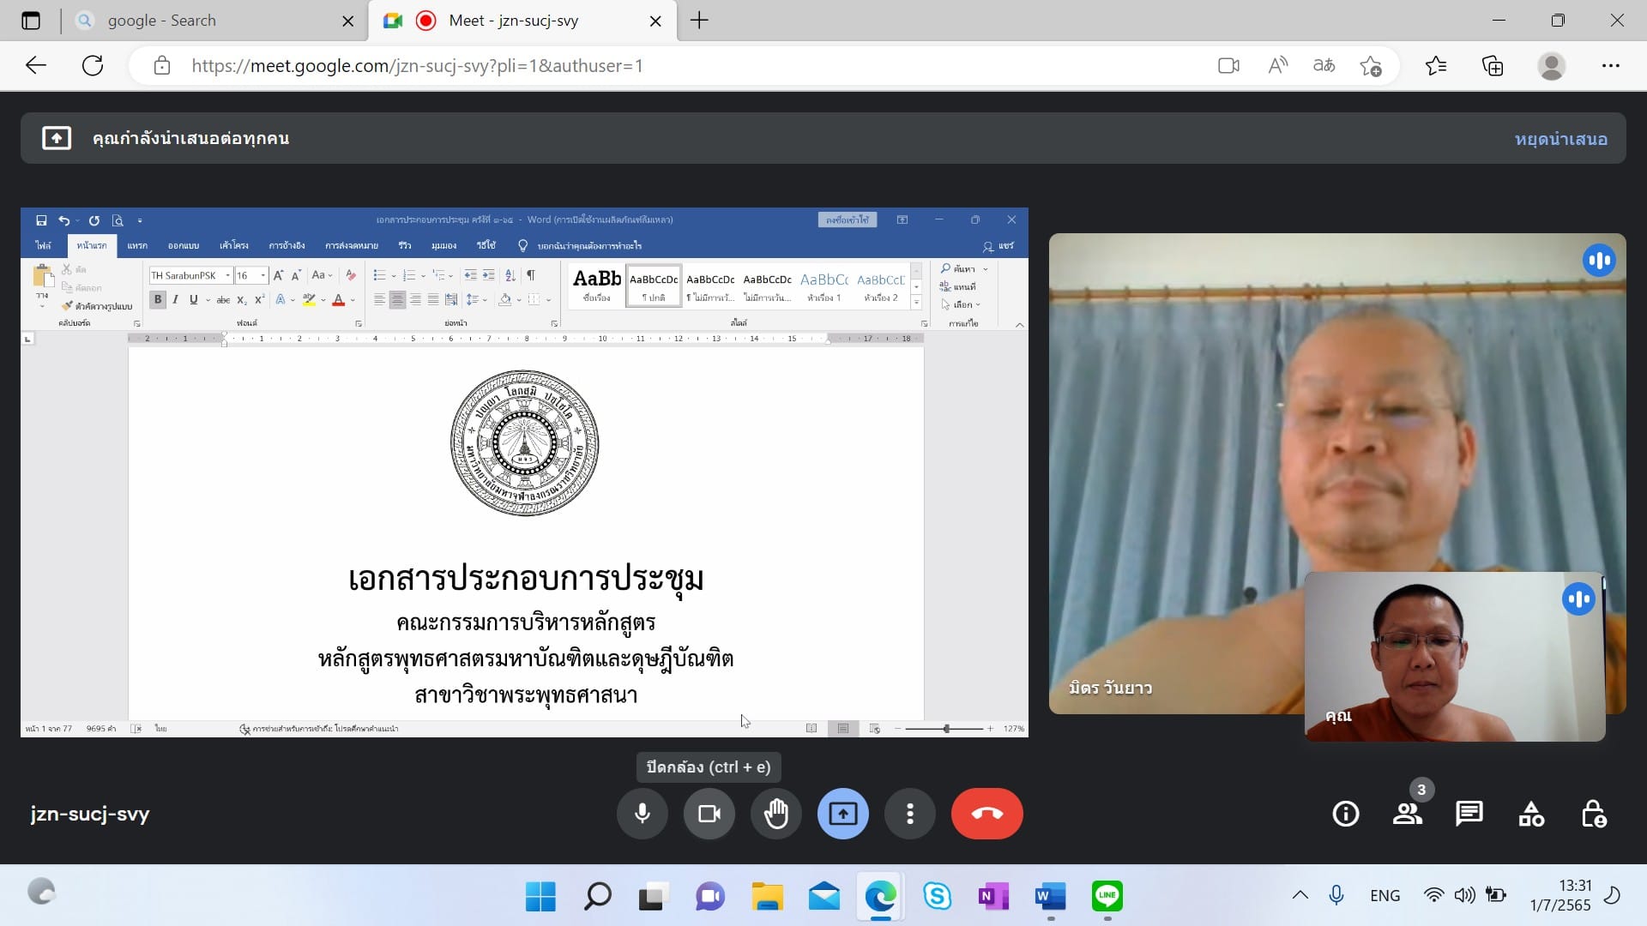Open the change case Aa dropdown
1647x926 pixels.
tap(322, 275)
